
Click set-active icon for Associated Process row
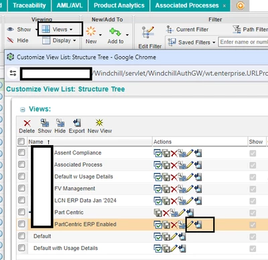point(158,165)
